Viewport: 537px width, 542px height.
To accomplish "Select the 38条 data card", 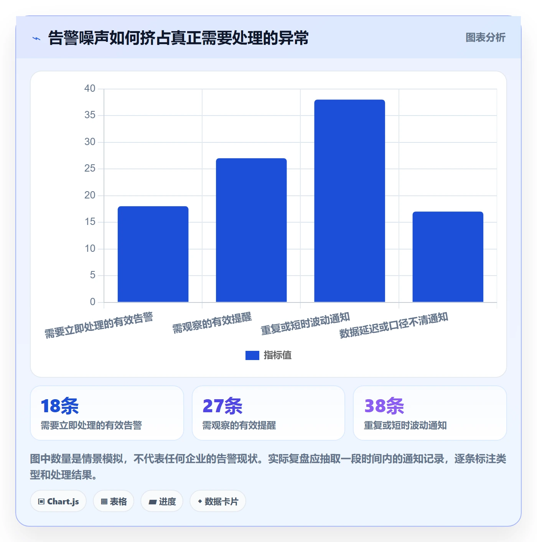I will [x=430, y=413].
